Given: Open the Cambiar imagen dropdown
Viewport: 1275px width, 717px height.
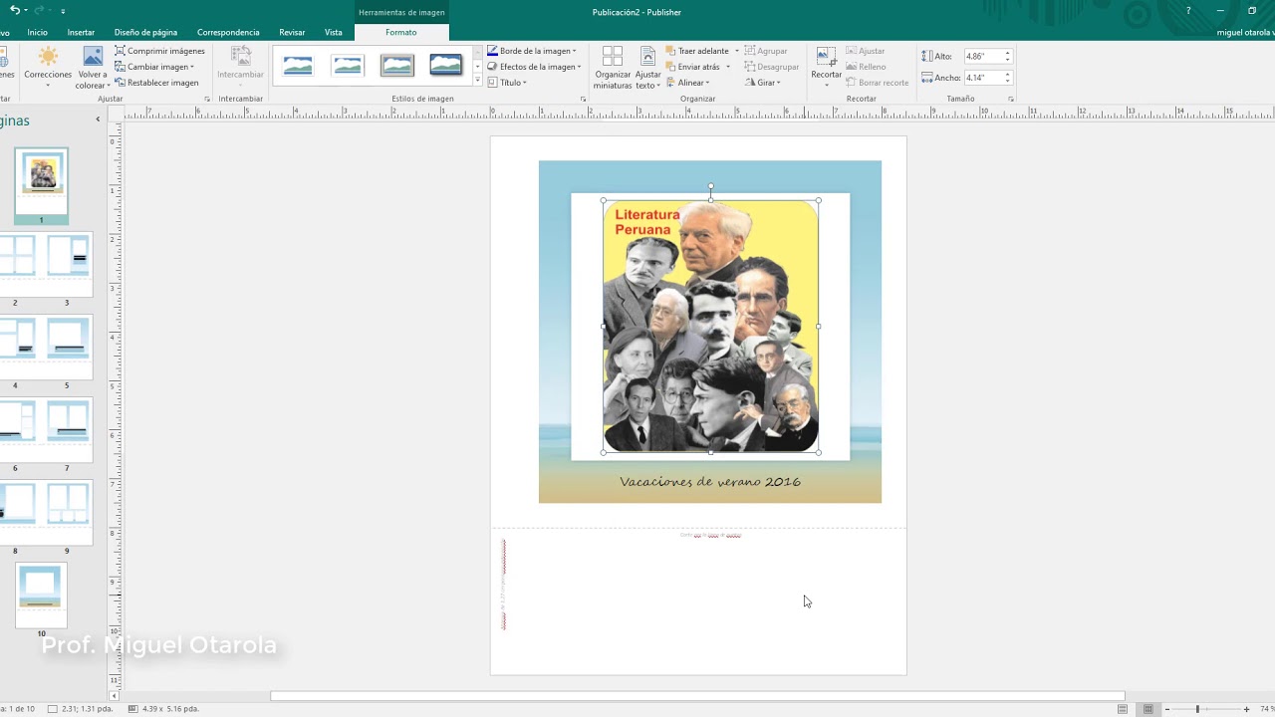Looking at the screenshot, I should click(154, 67).
